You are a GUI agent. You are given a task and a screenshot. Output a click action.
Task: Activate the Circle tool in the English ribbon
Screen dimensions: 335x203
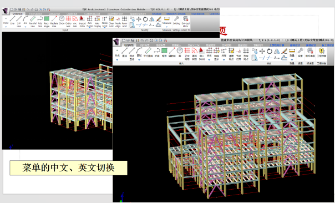tap(62, 21)
